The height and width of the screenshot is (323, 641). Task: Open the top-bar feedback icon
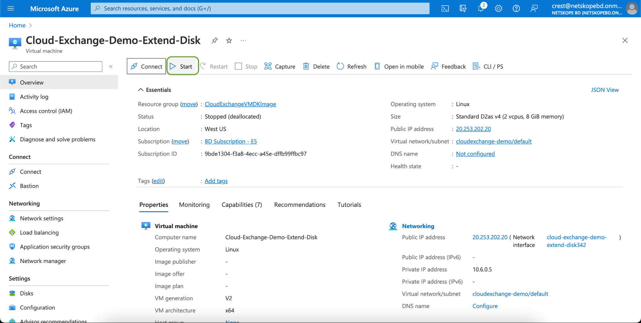pos(534,8)
